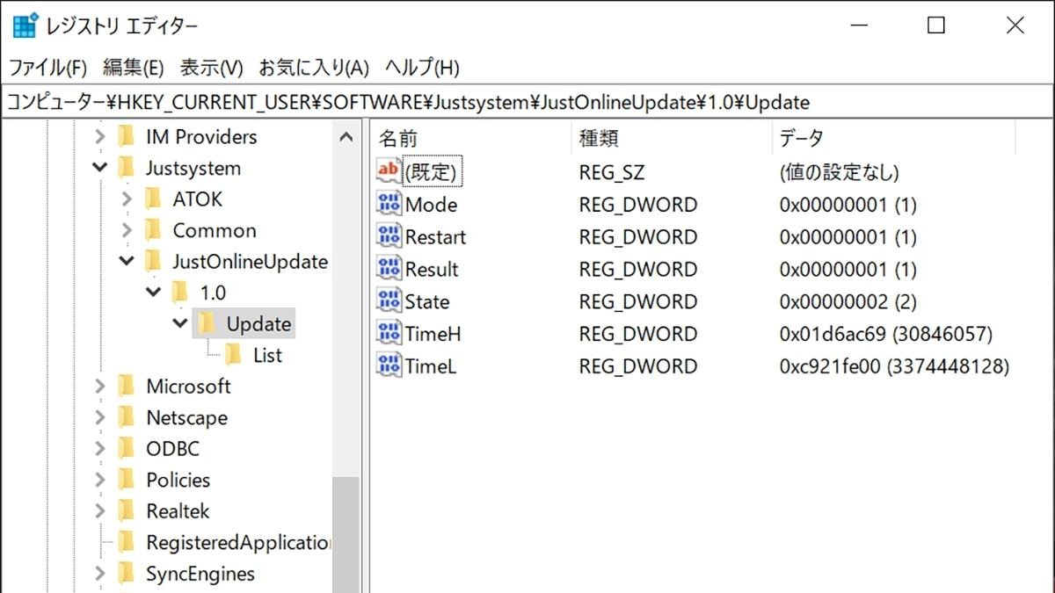
Task: Click the Realtek folder icon
Action: tap(127, 510)
